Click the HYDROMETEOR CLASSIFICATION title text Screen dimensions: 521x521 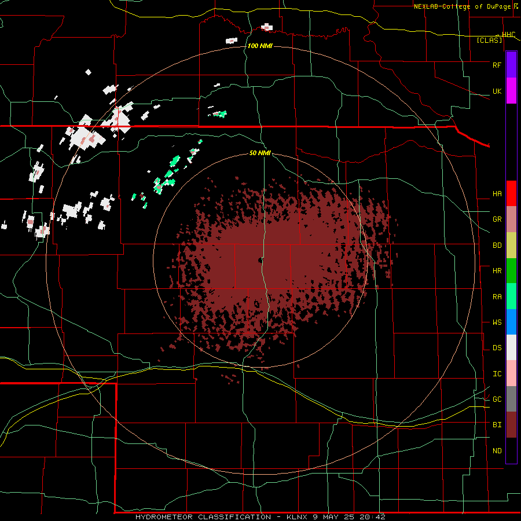[203, 517]
